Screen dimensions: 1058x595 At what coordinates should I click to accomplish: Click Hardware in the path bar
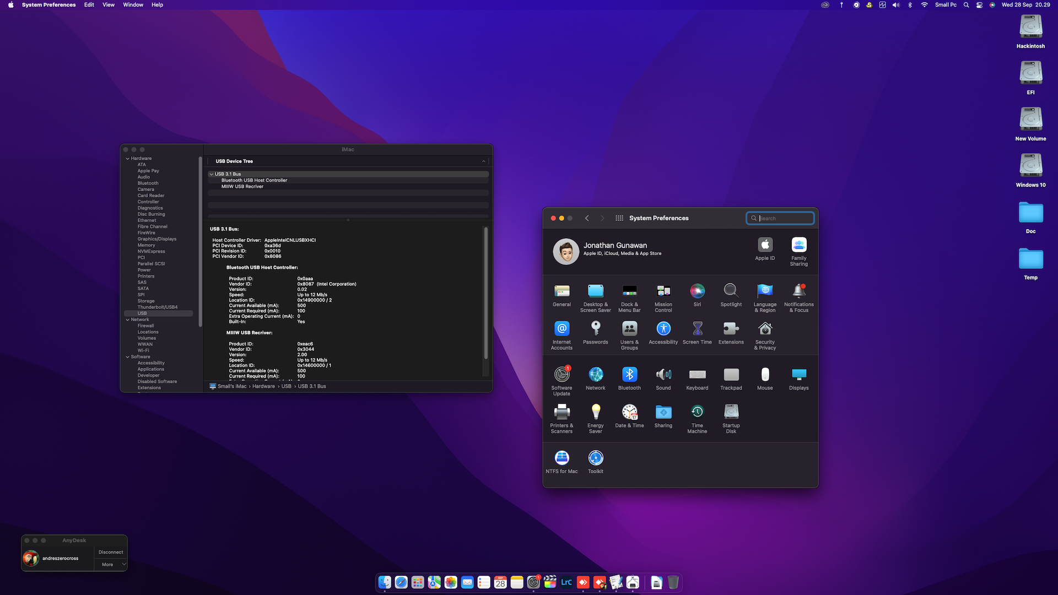tap(263, 386)
